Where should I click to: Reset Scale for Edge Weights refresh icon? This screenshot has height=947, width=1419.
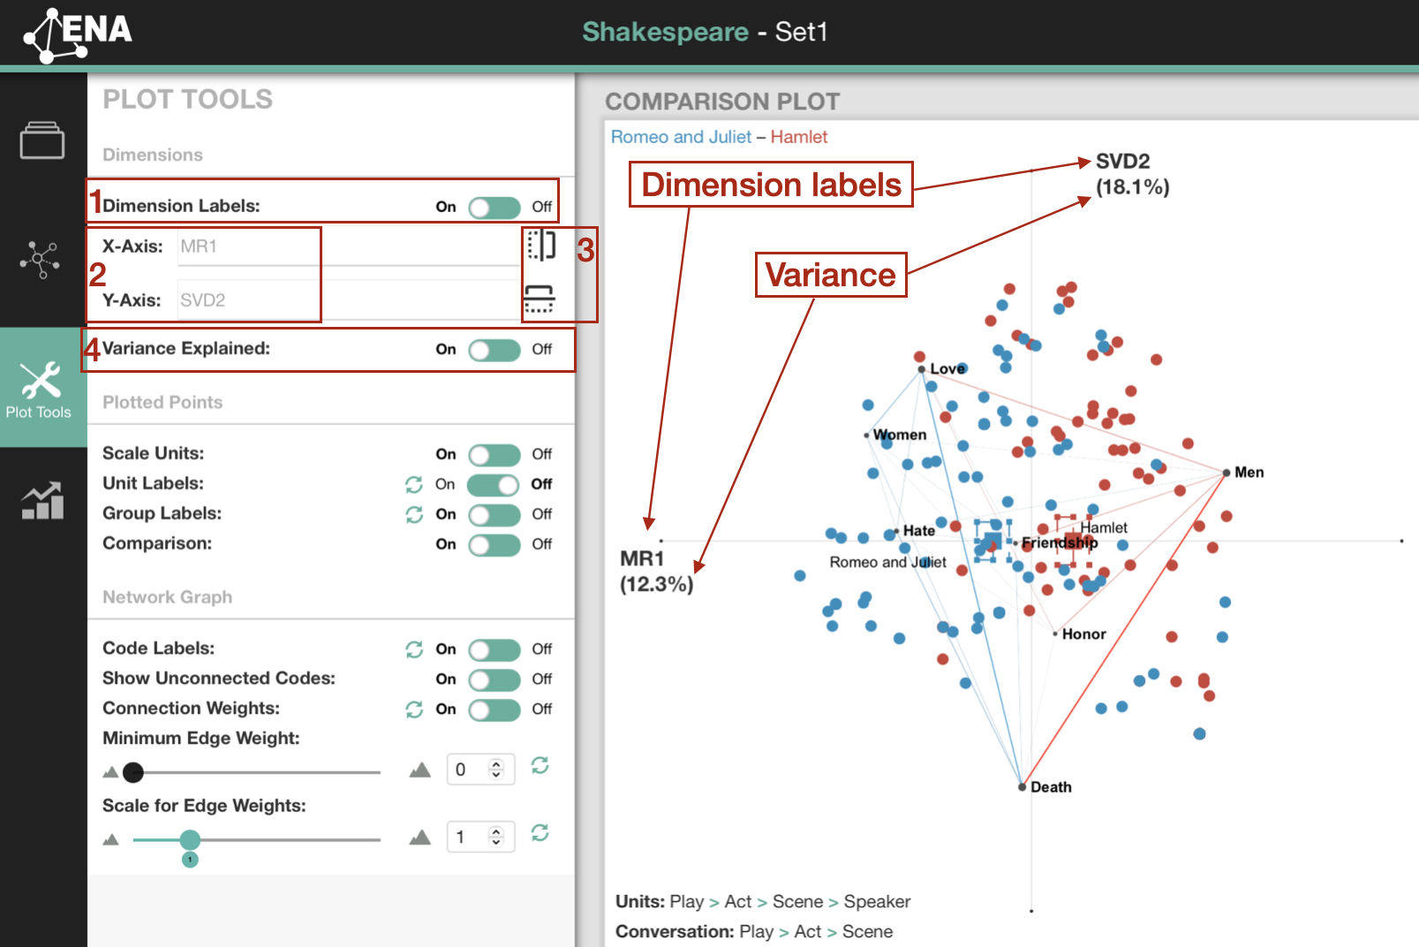click(540, 833)
